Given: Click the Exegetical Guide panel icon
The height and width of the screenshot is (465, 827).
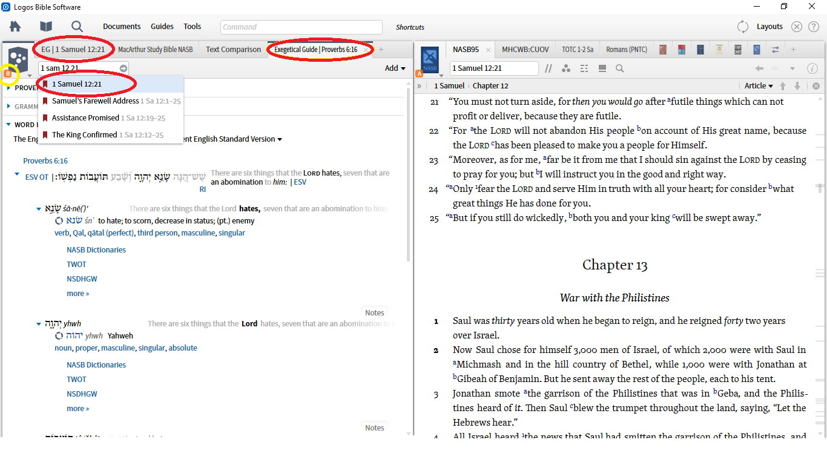Looking at the screenshot, I should point(18,59).
